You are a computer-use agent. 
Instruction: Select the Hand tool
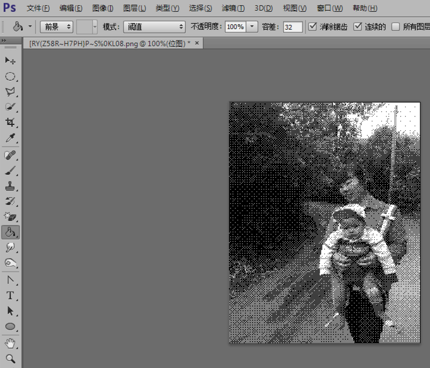click(10, 343)
